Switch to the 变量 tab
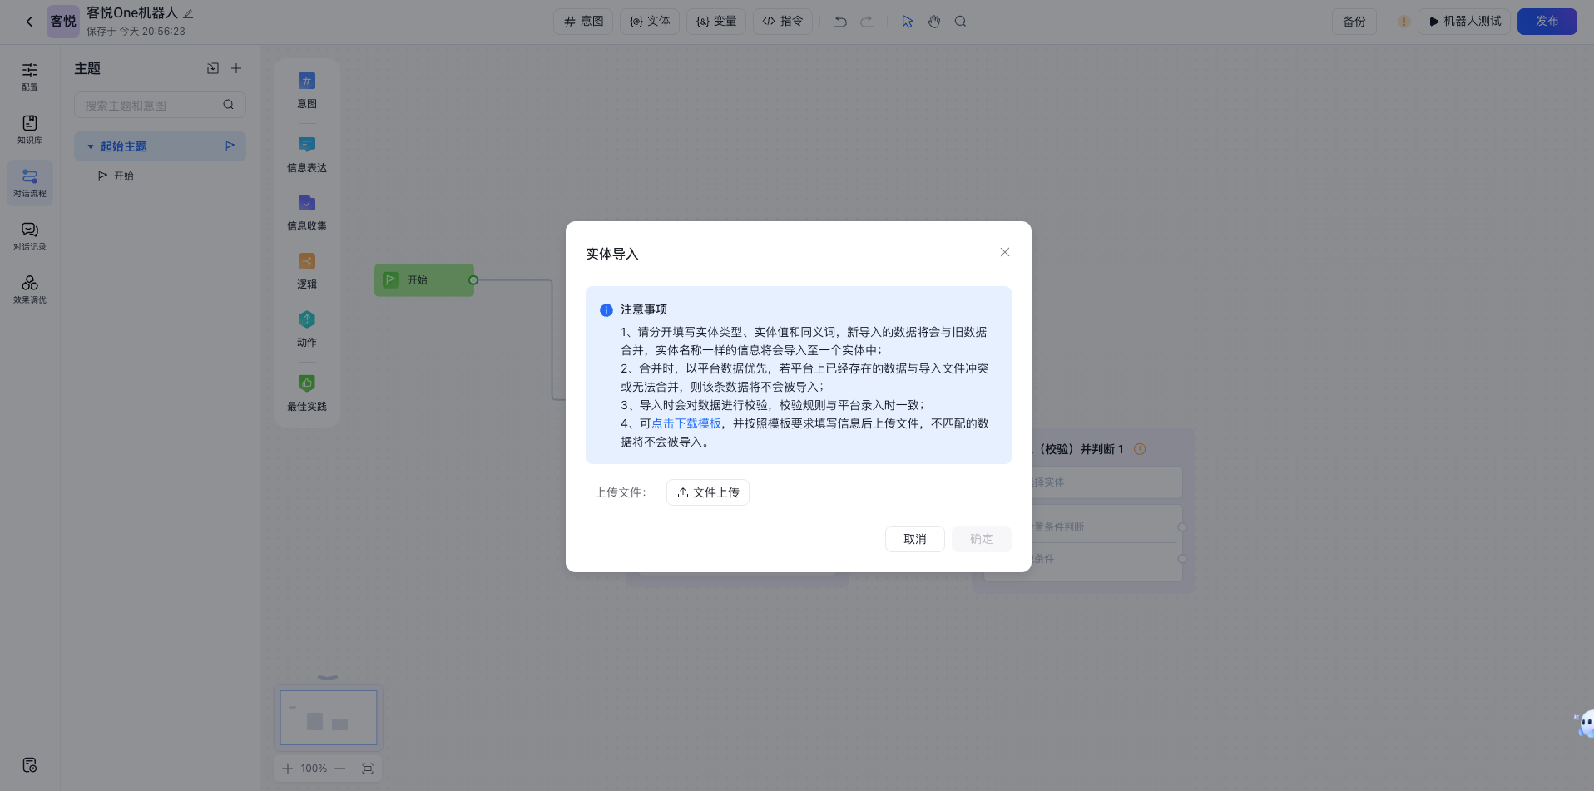This screenshot has height=791, width=1594. (x=715, y=21)
